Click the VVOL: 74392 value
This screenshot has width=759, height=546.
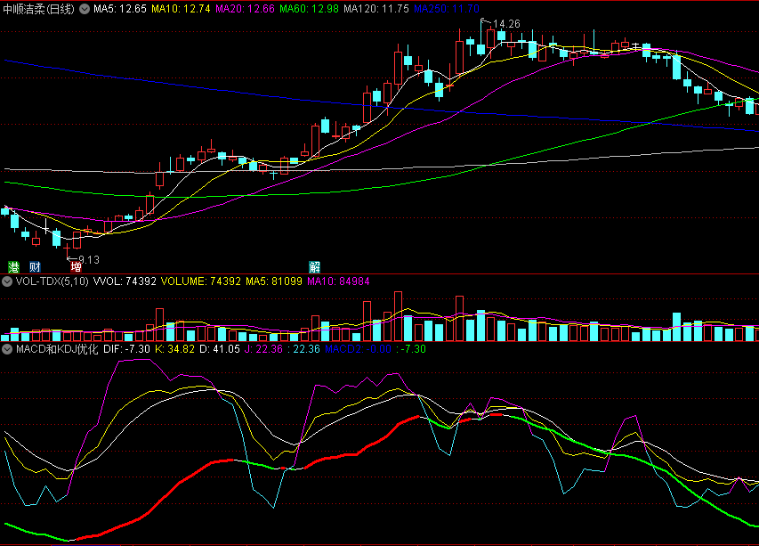click(x=125, y=281)
